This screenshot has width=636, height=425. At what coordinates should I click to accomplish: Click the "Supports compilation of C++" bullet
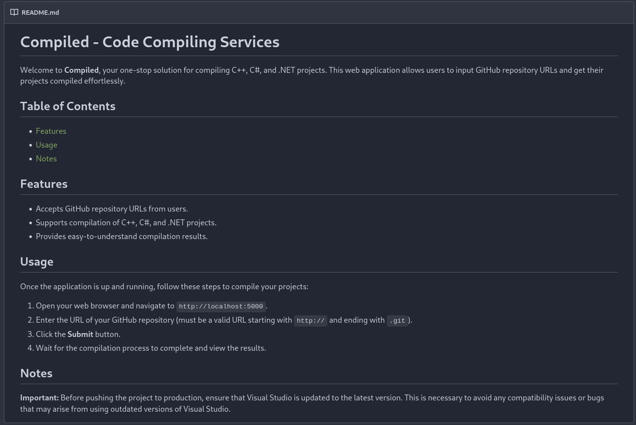tap(126, 222)
